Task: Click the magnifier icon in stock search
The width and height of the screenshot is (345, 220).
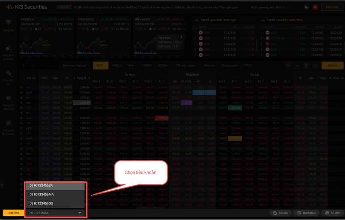Action: pyautogui.click(x=23, y=66)
